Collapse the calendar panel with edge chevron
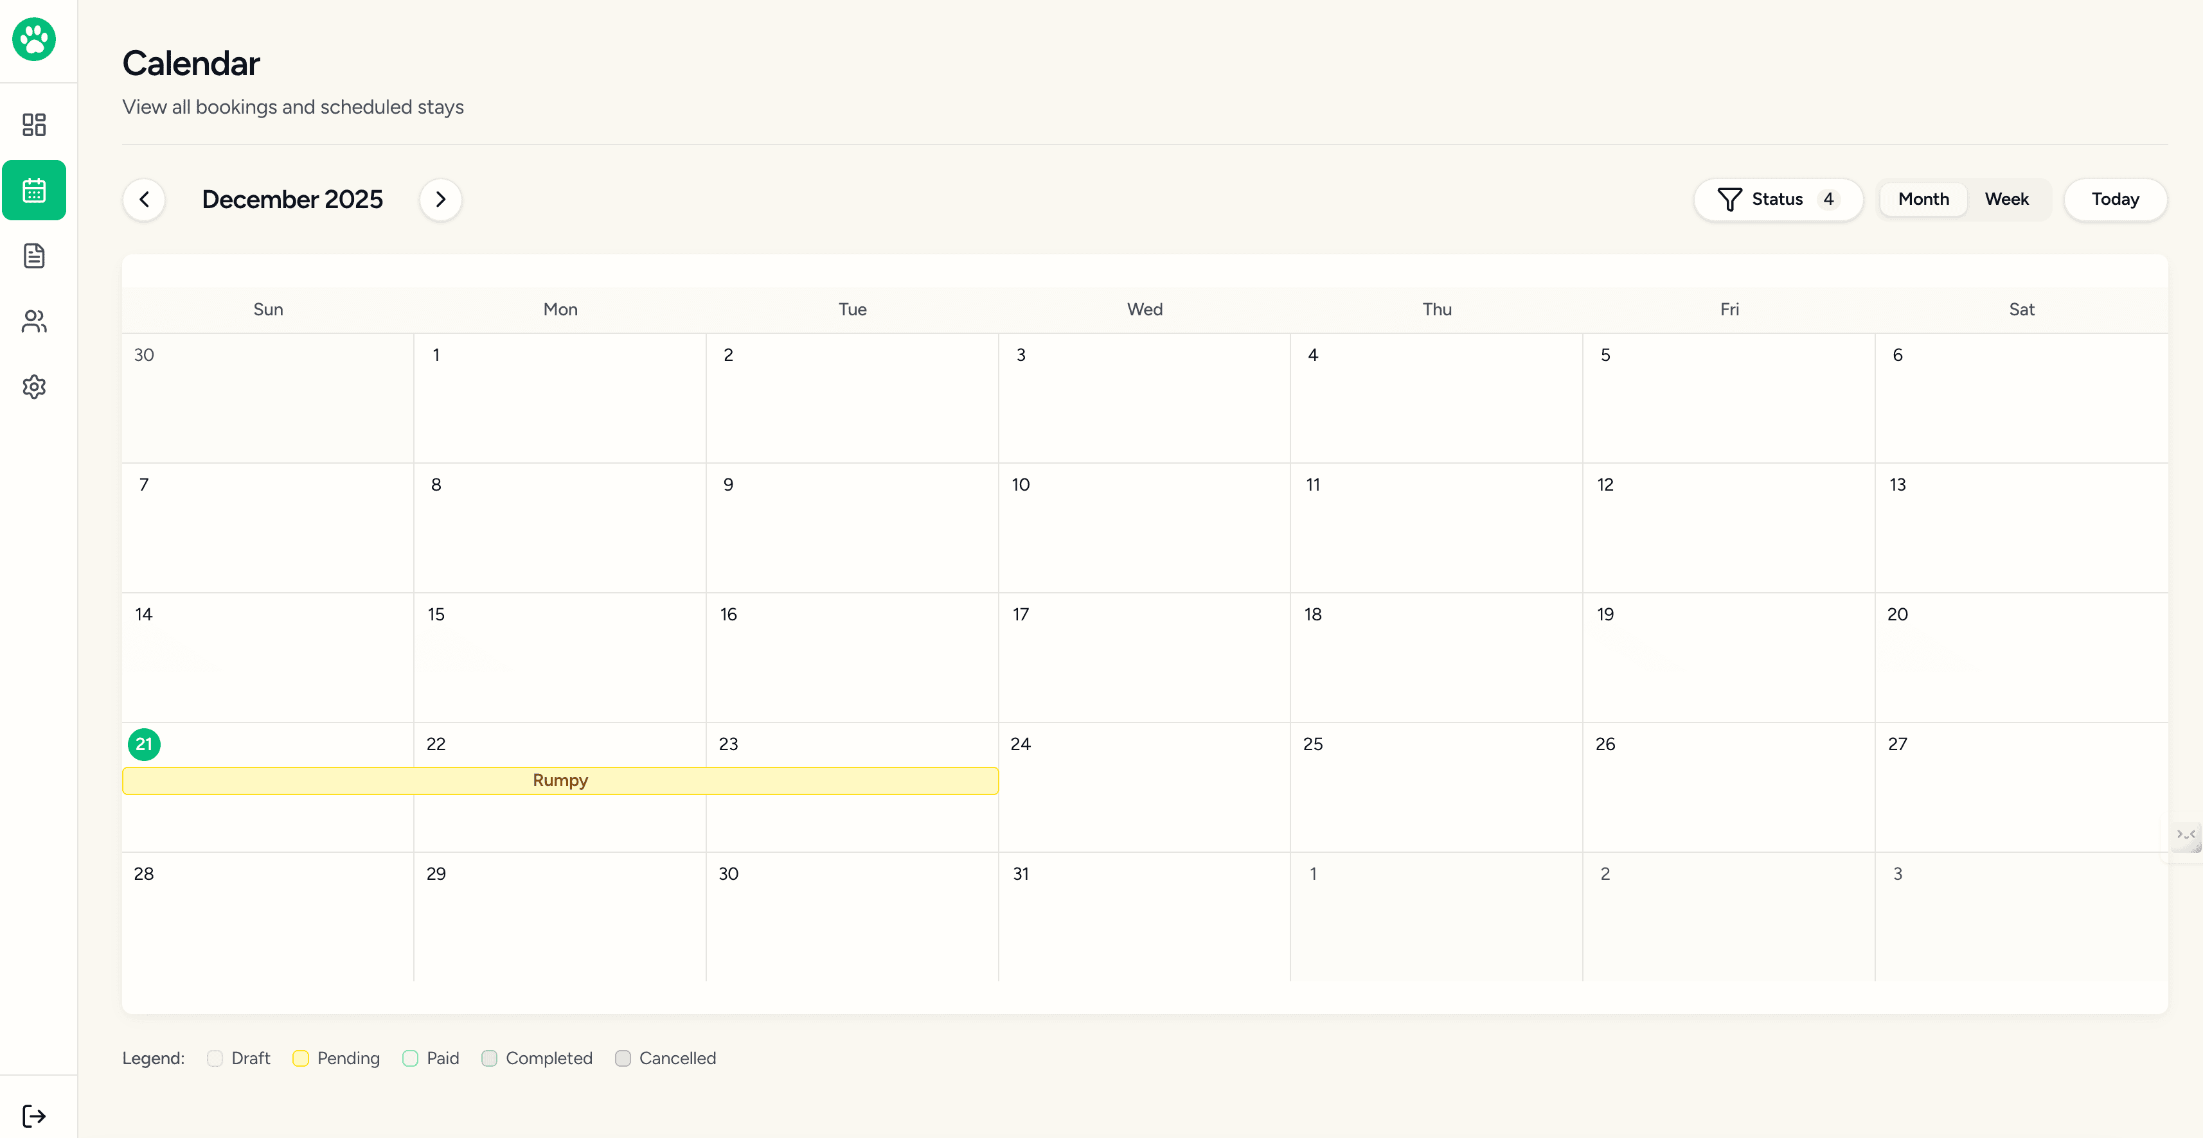This screenshot has height=1138, width=2203. 2187,836
